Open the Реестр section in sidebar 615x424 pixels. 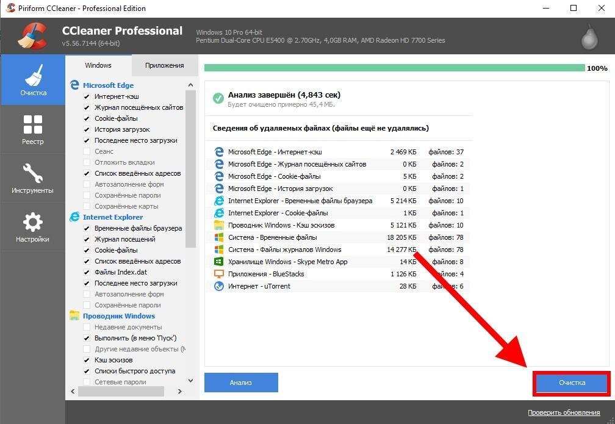pyautogui.click(x=32, y=129)
